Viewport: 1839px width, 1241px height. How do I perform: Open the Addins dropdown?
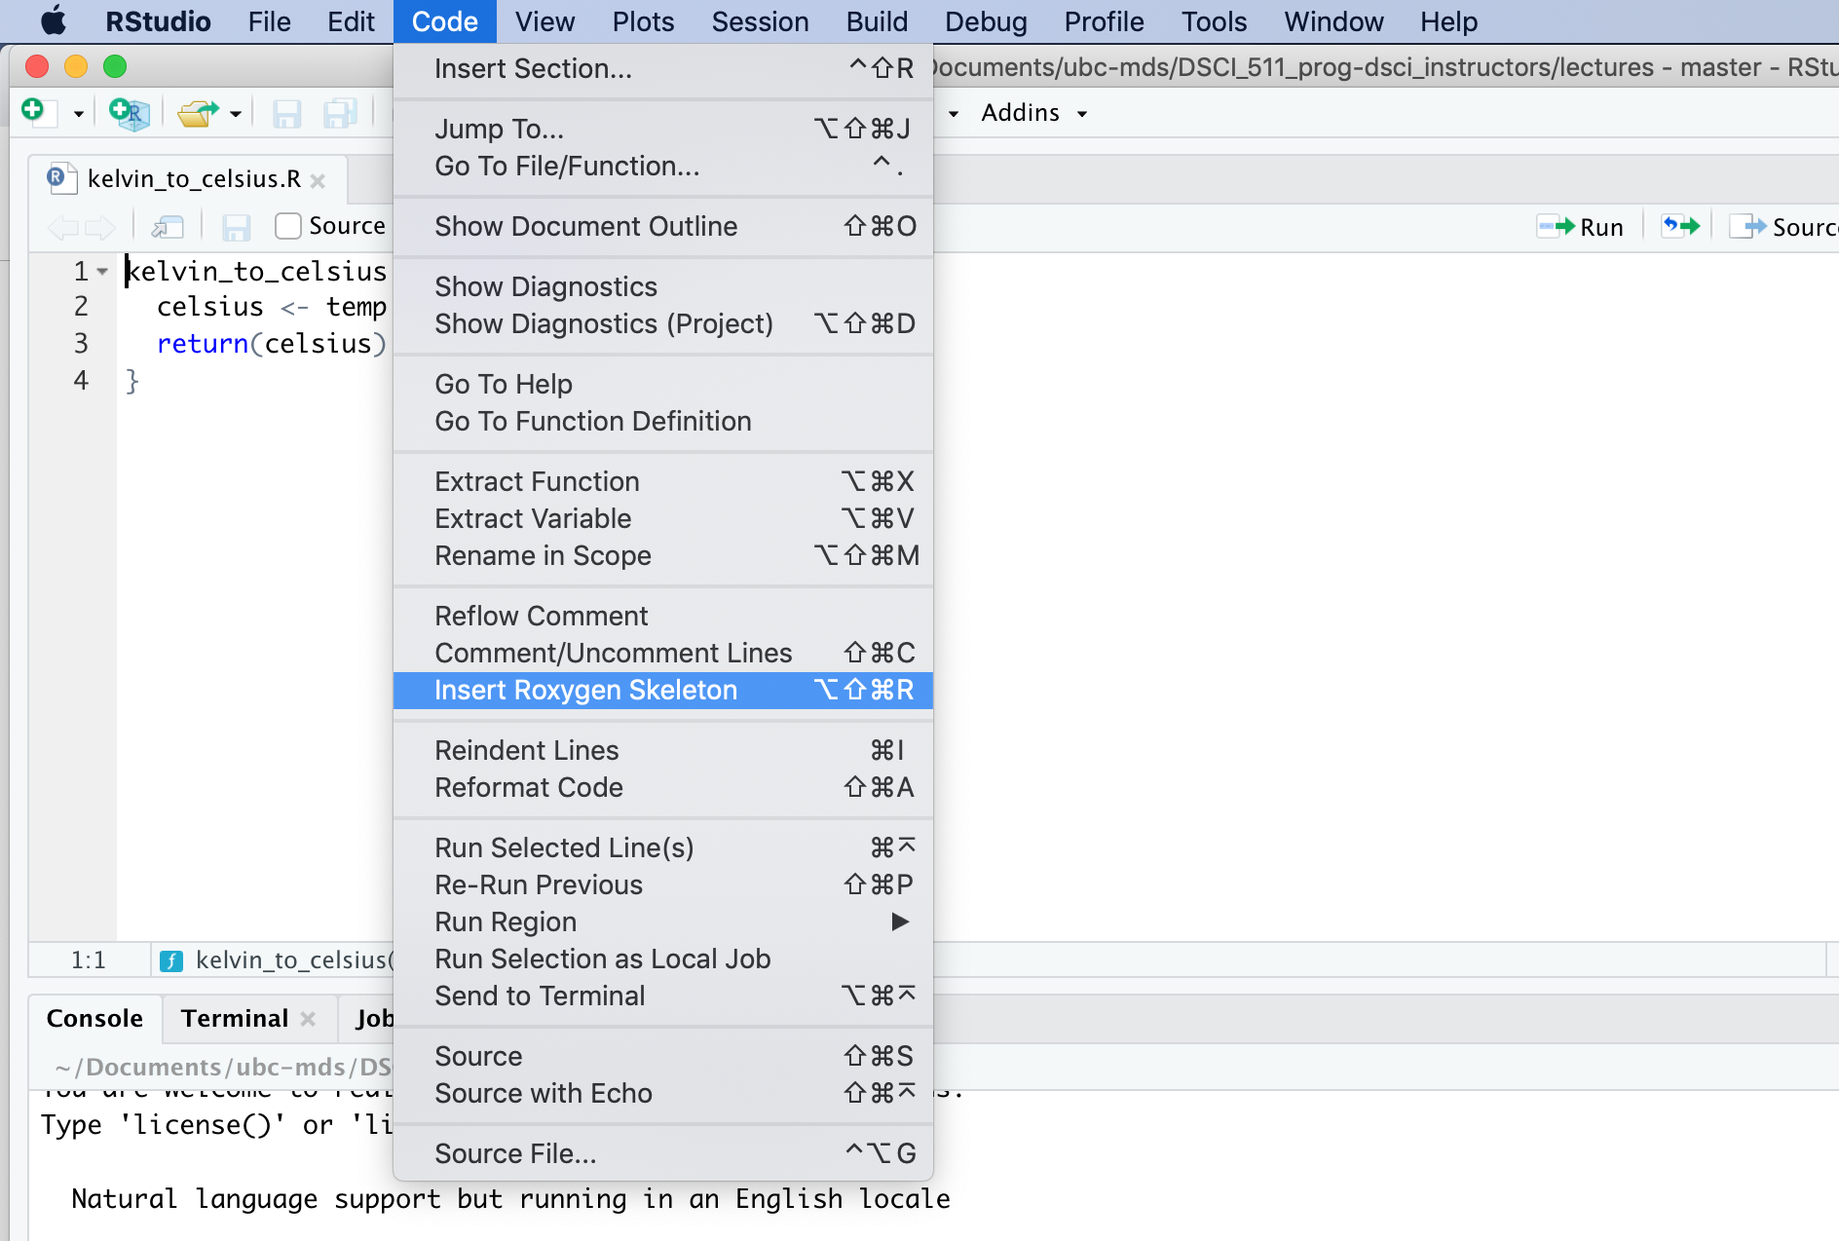1032,113
